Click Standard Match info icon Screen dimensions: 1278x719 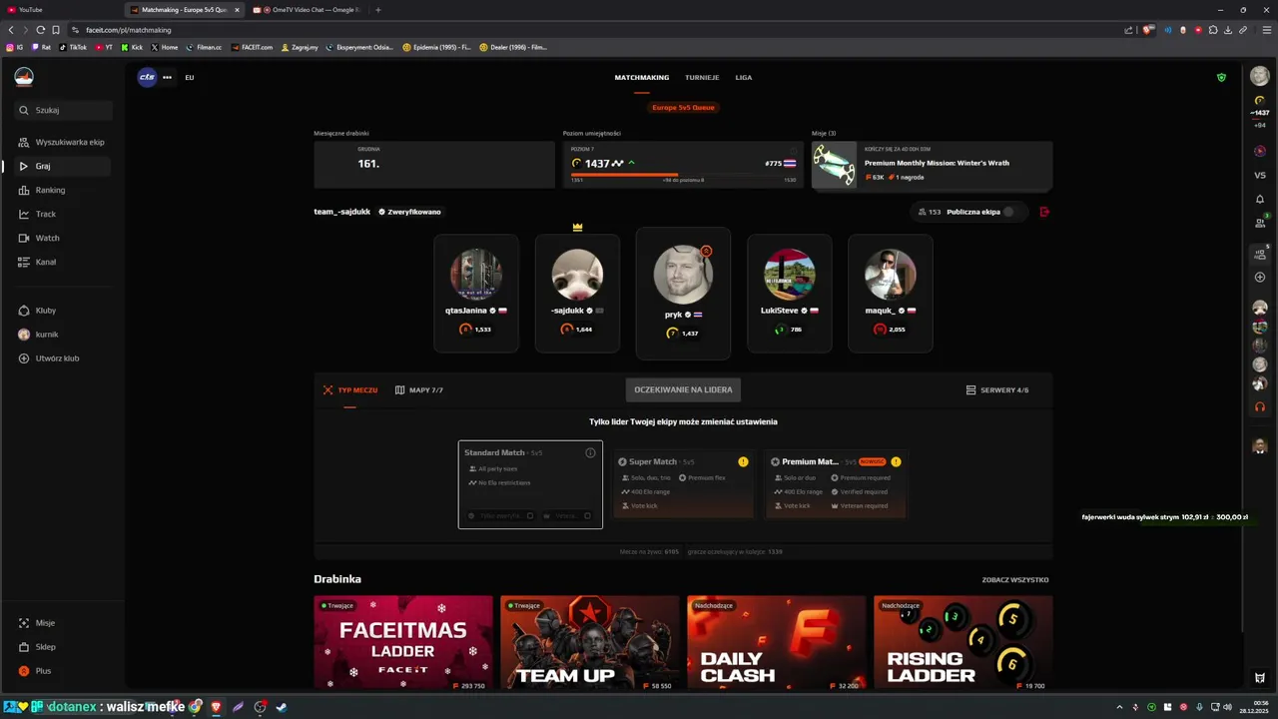pos(590,453)
